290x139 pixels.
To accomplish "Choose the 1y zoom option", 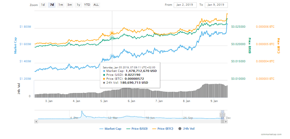I will pyautogui.click(x=78, y=5).
